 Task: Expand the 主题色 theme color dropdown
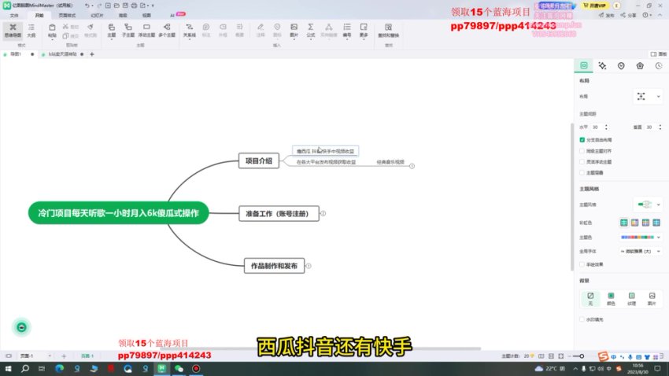tap(641, 237)
